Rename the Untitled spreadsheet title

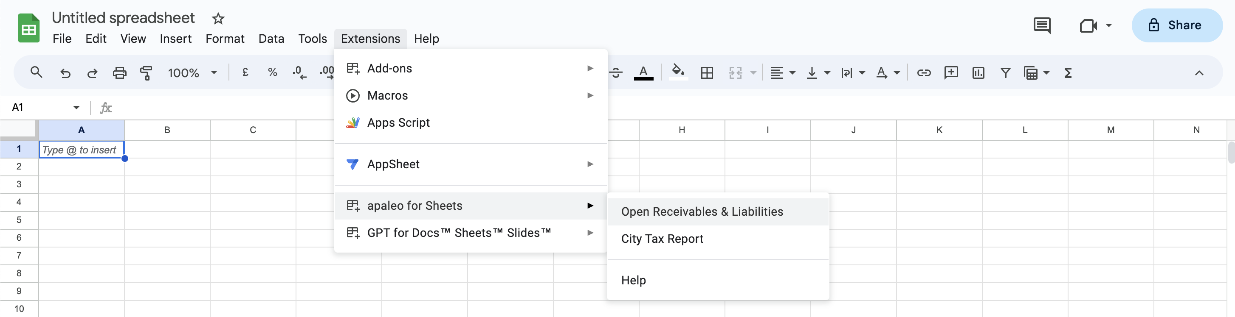123,18
